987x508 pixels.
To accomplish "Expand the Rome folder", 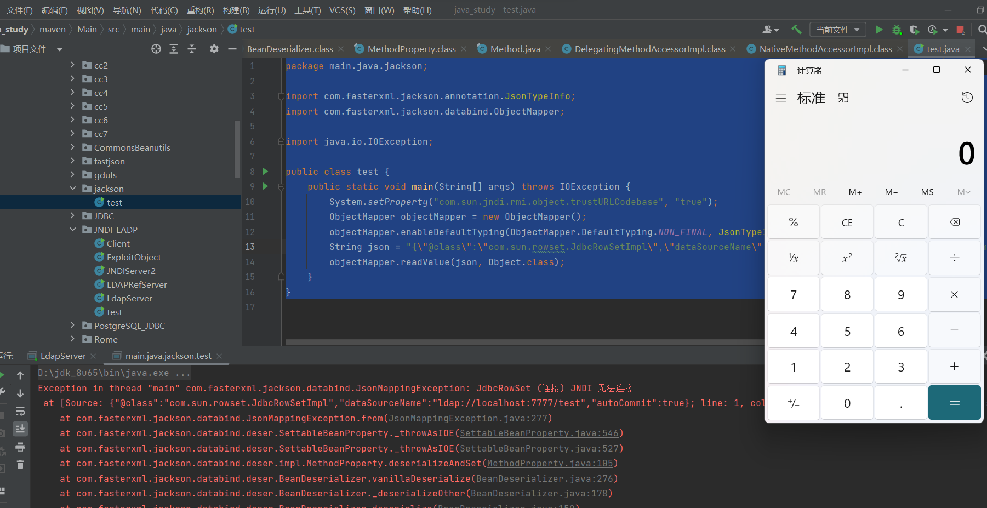I will click(73, 339).
